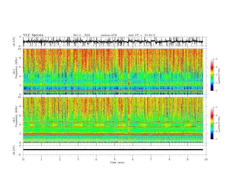This screenshot has width=232, height=179.
Task: Click the lower color bar beside ch.2 spectrogram
Action: [212, 123]
